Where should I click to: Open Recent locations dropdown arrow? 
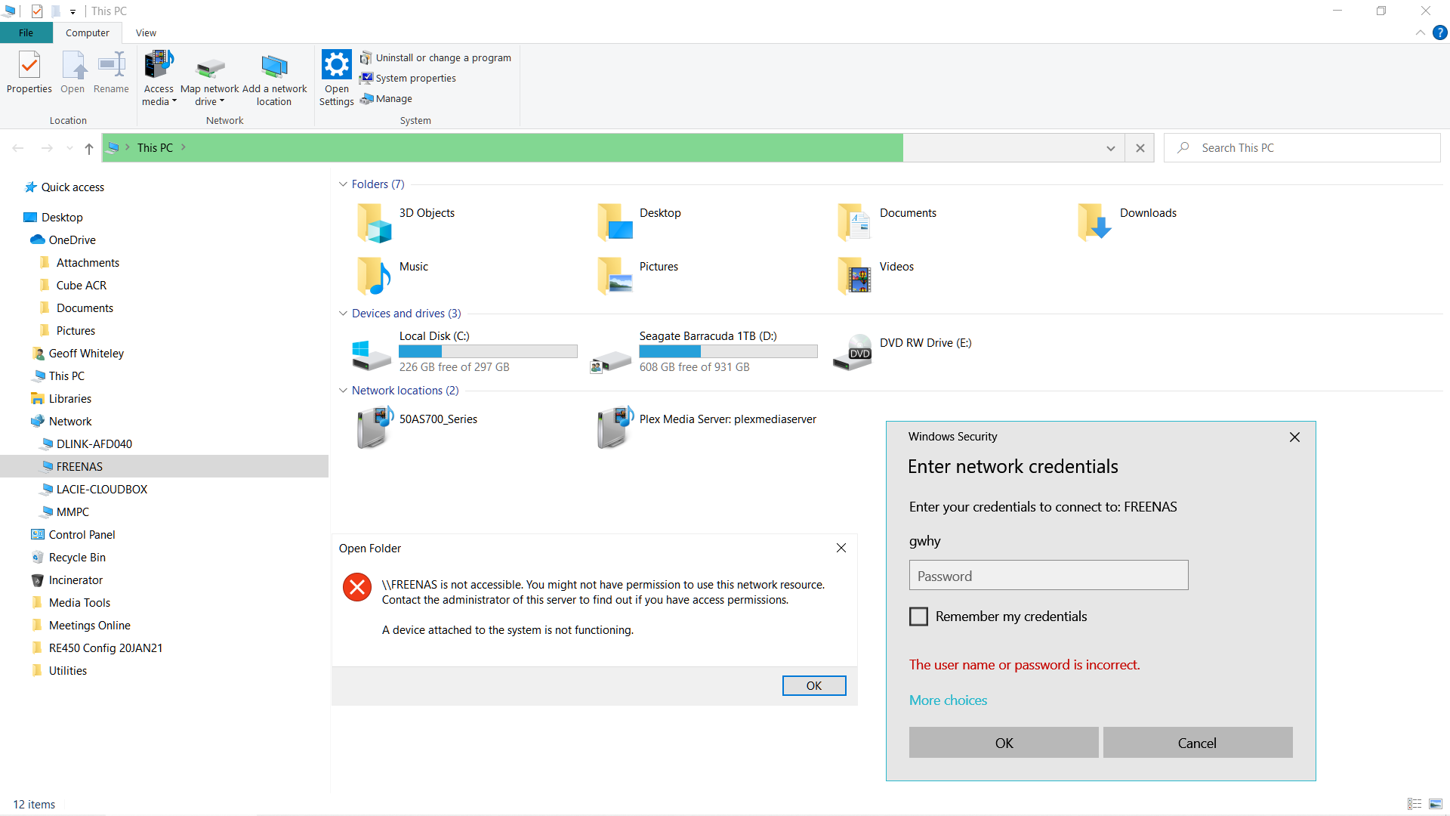[69, 148]
